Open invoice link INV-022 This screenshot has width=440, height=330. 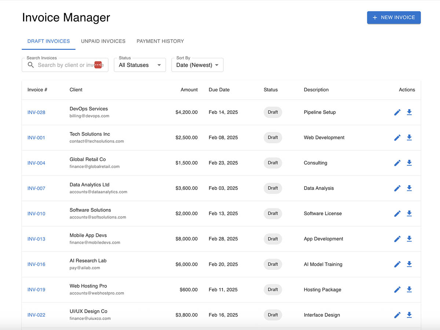click(x=36, y=315)
